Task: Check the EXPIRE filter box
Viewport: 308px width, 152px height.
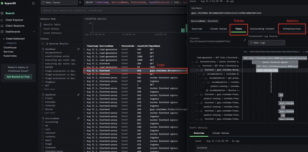Action: [x=43, y=67]
